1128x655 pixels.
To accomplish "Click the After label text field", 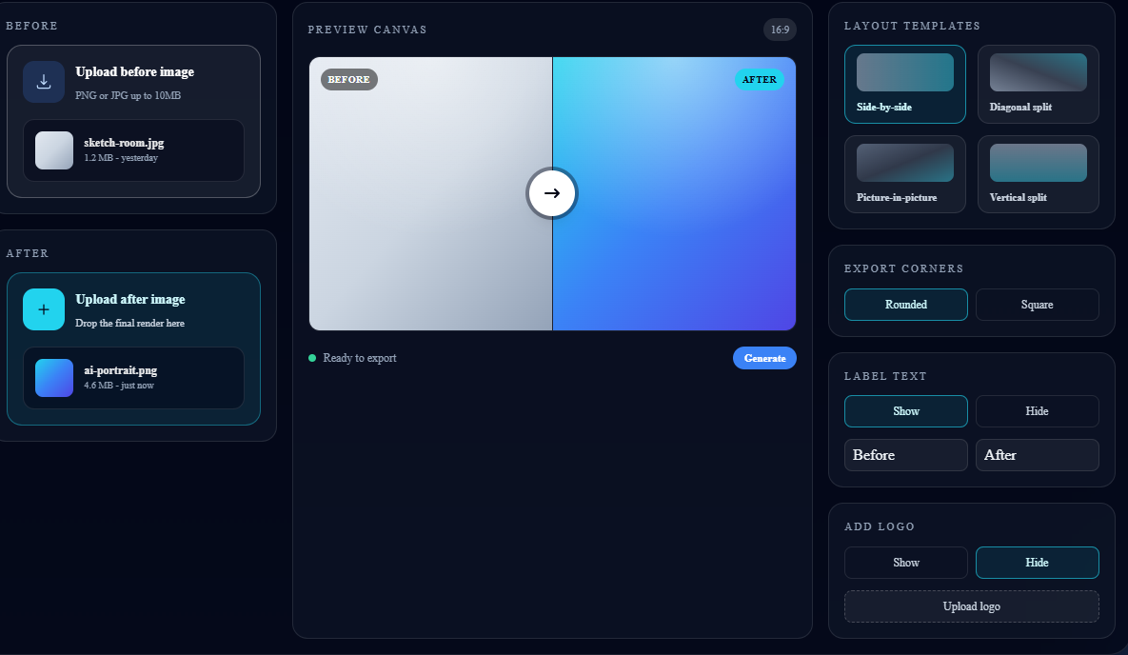I will (x=1037, y=455).
